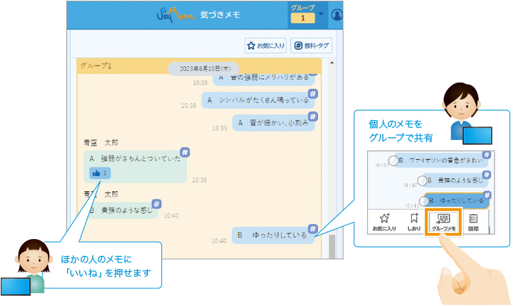Click the 2023年8月10日(木) date label

(x=205, y=69)
